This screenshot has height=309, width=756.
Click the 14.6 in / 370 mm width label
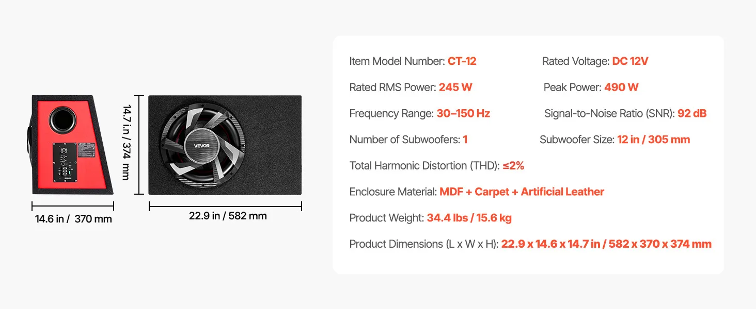(x=73, y=219)
